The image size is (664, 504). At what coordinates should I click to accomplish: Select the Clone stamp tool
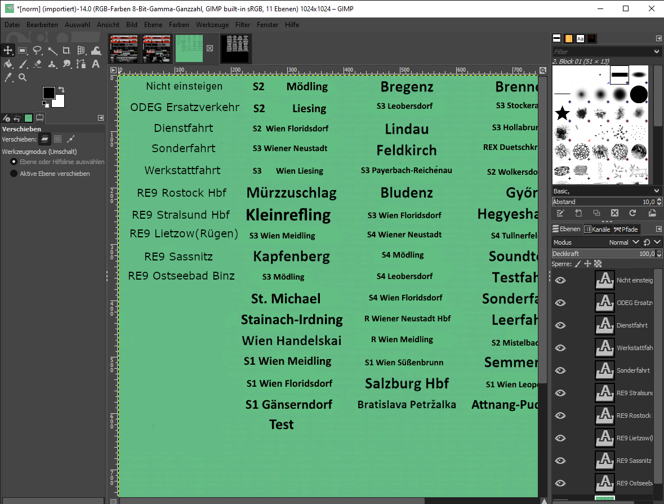pyautogui.click(x=52, y=64)
